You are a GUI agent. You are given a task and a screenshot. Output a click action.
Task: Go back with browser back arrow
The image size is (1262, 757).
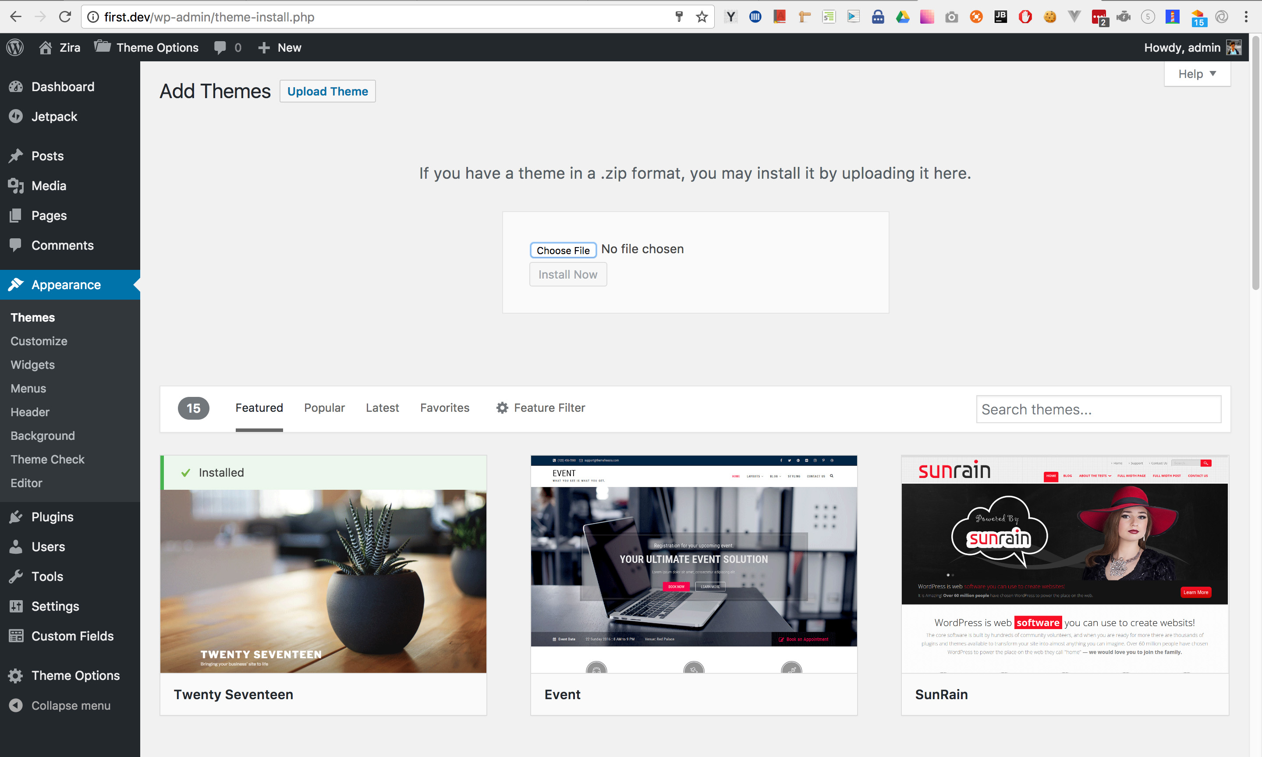(x=16, y=17)
